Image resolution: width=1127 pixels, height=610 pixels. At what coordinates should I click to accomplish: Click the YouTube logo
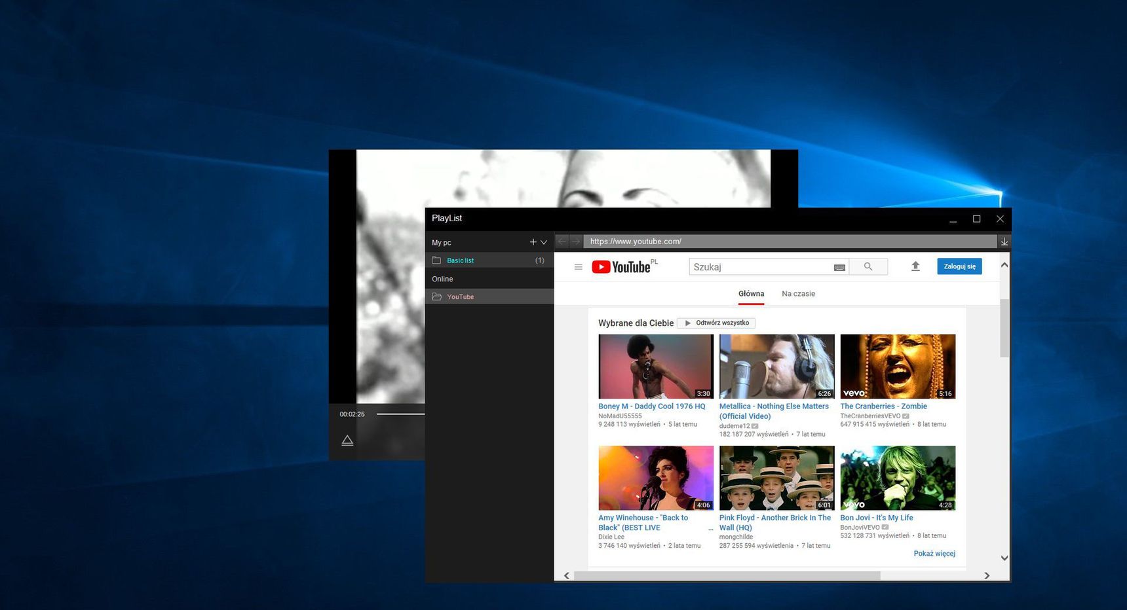621,267
